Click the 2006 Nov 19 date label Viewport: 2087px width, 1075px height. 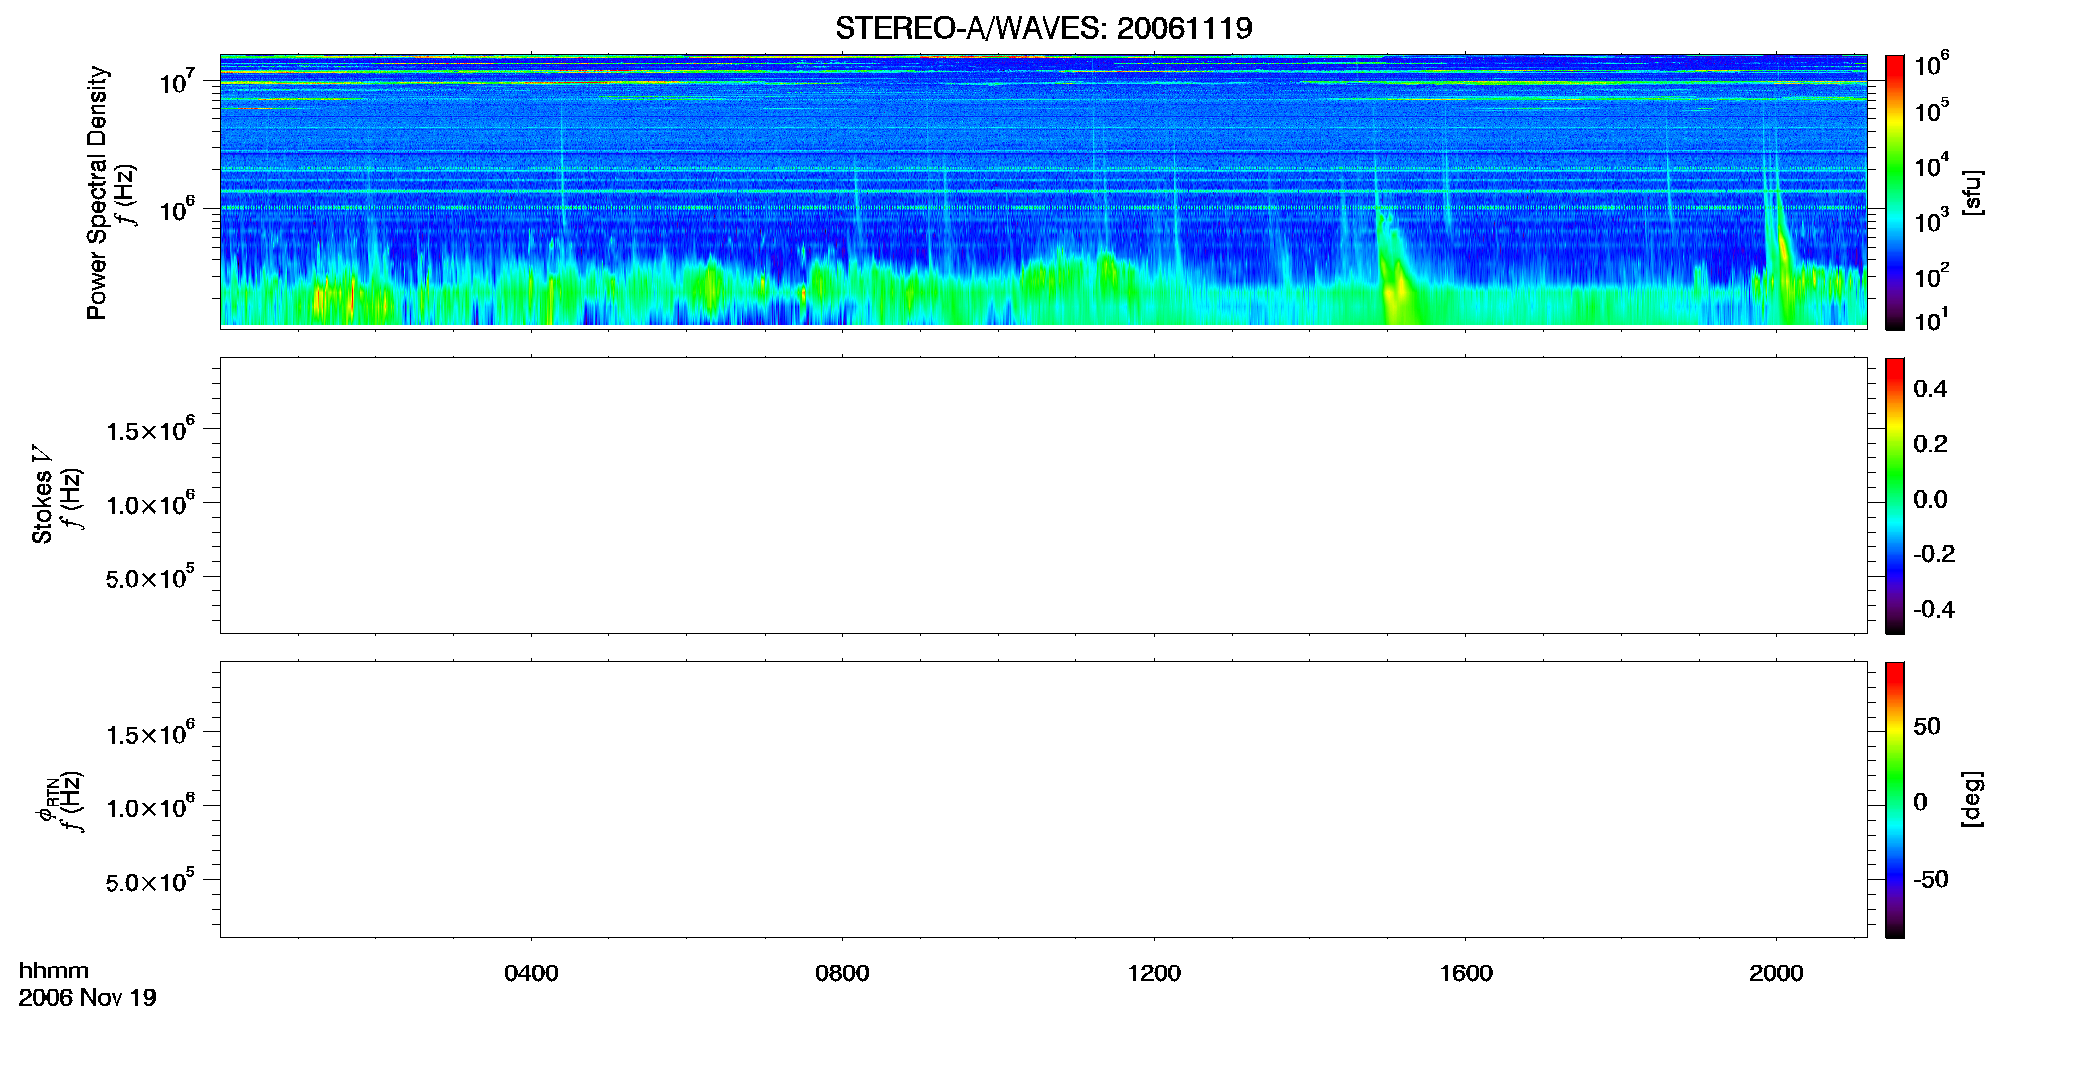click(88, 998)
